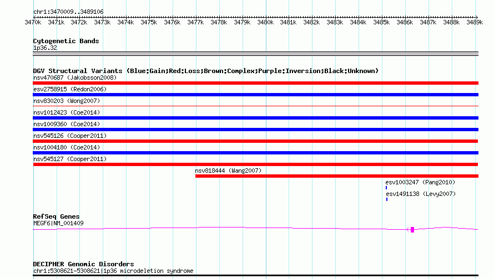Click the gray 1p36.32 cytogenetic band bar

tap(255, 54)
